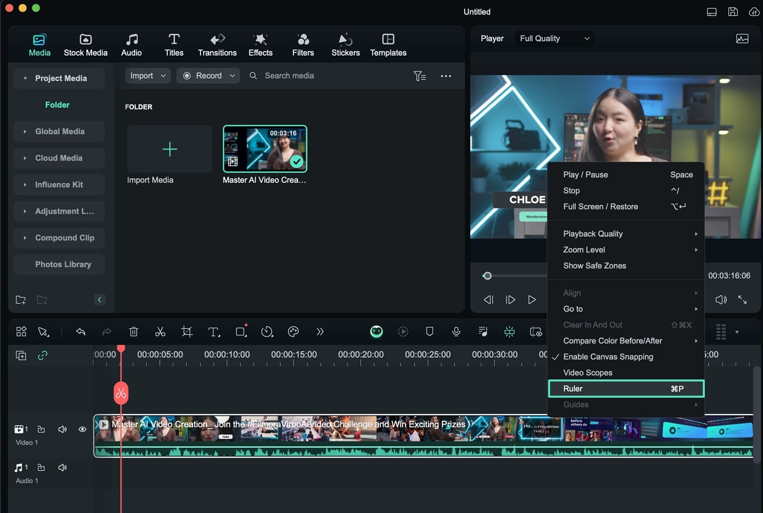Select Full Screen / Restore menu item
The width and height of the screenshot is (763, 513).
pos(626,206)
